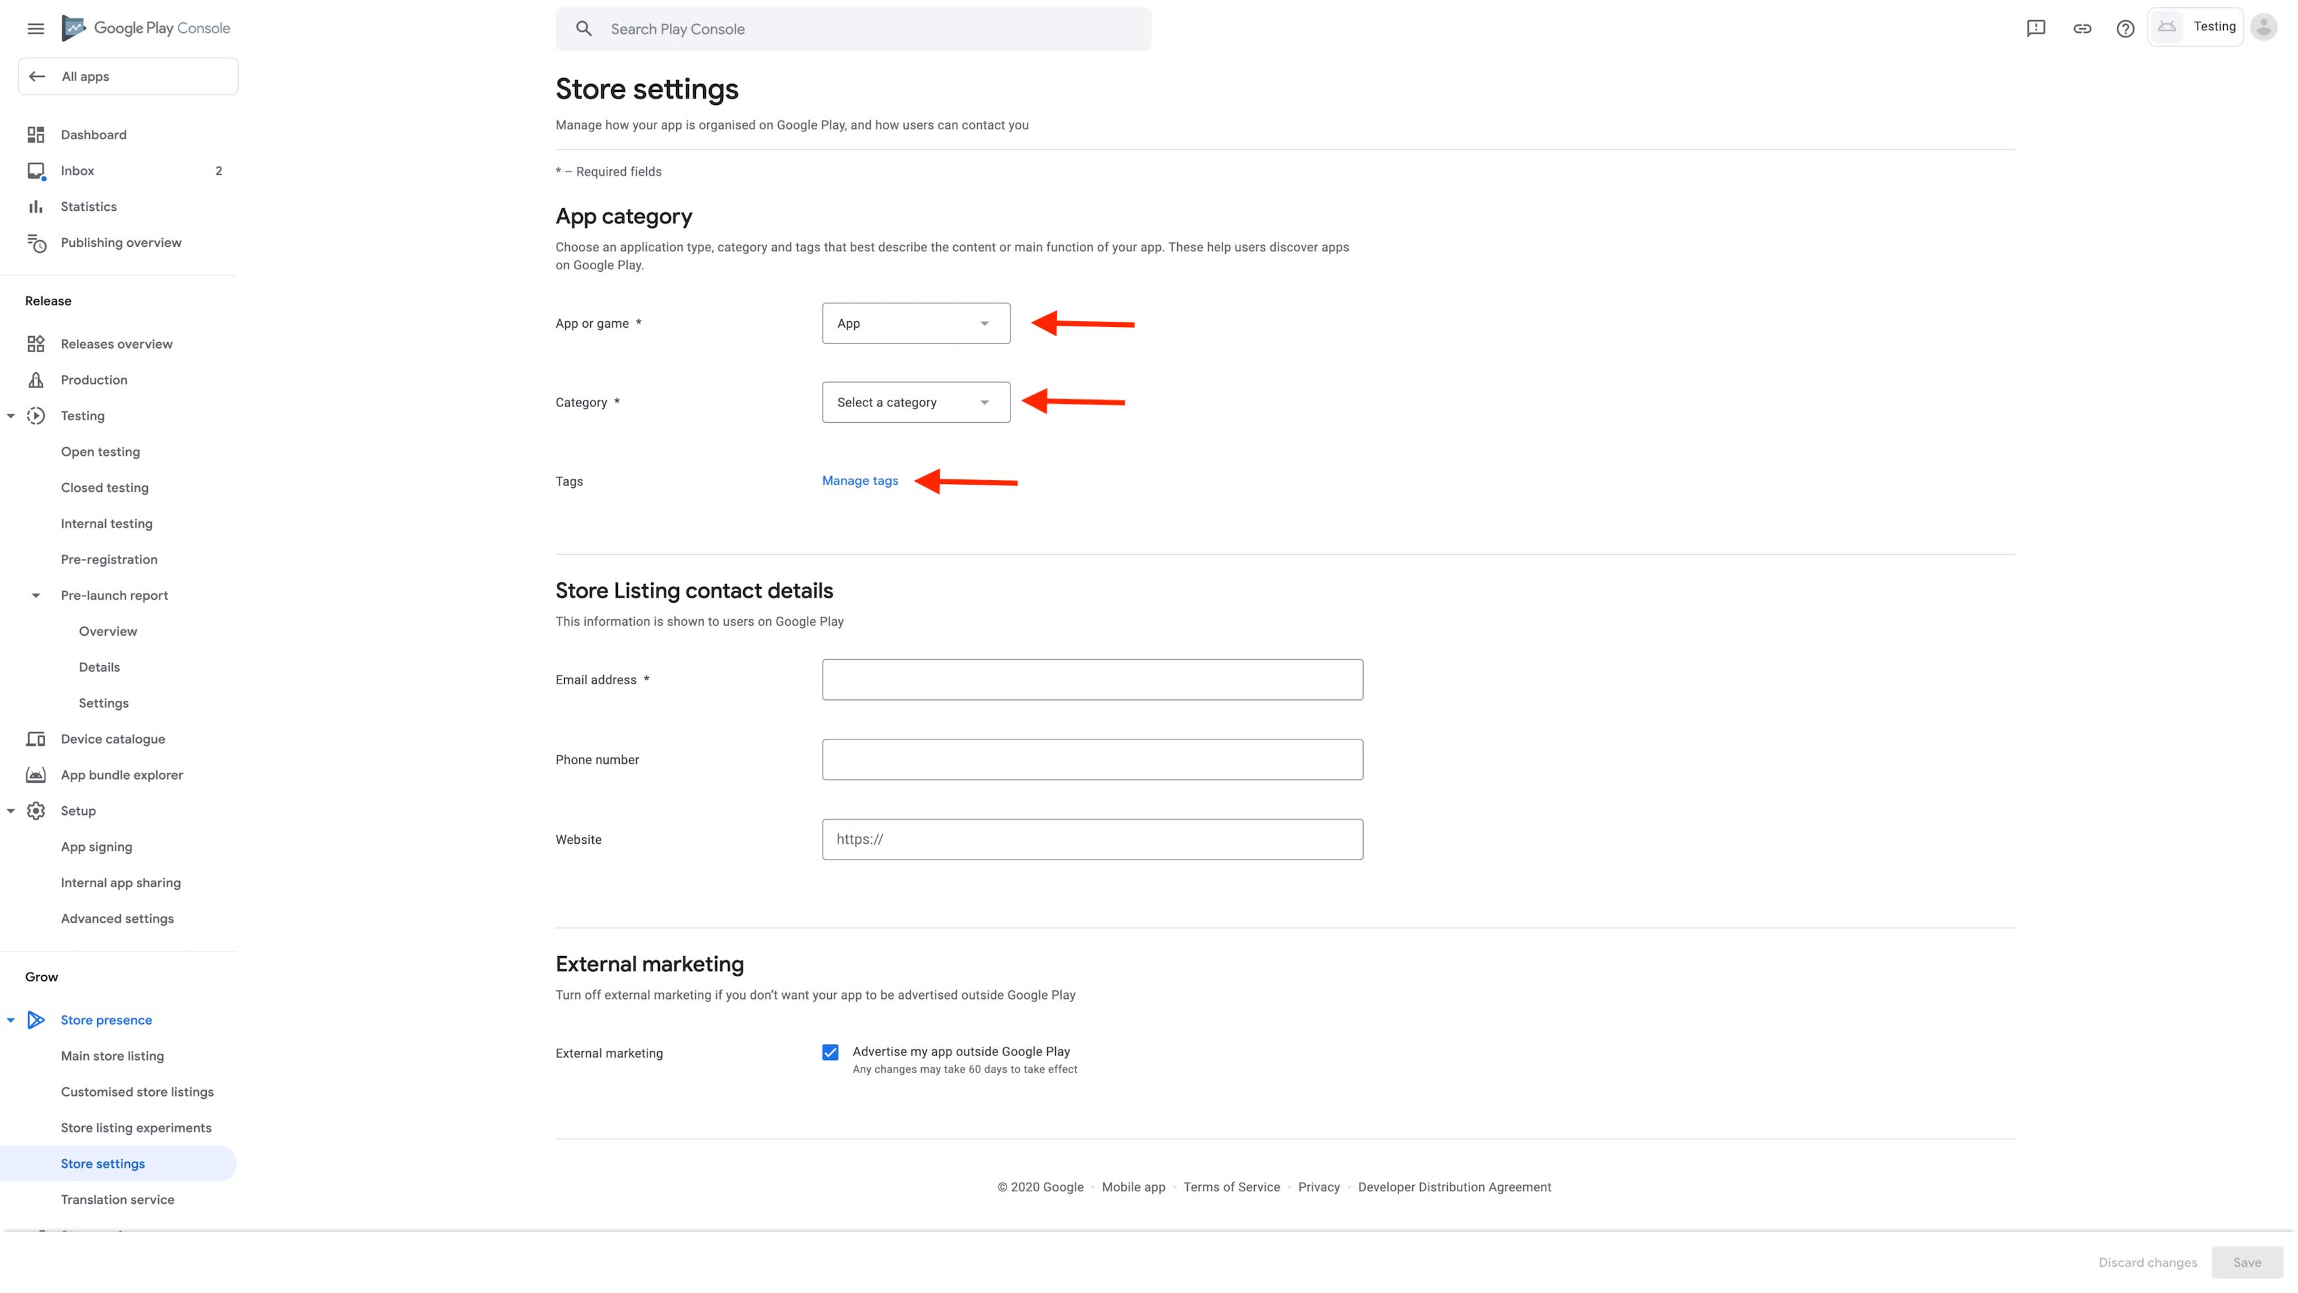Image resolution: width=2298 pixels, height=1293 pixels.
Task: Click the All apps back button
Action: pos(127,77)
